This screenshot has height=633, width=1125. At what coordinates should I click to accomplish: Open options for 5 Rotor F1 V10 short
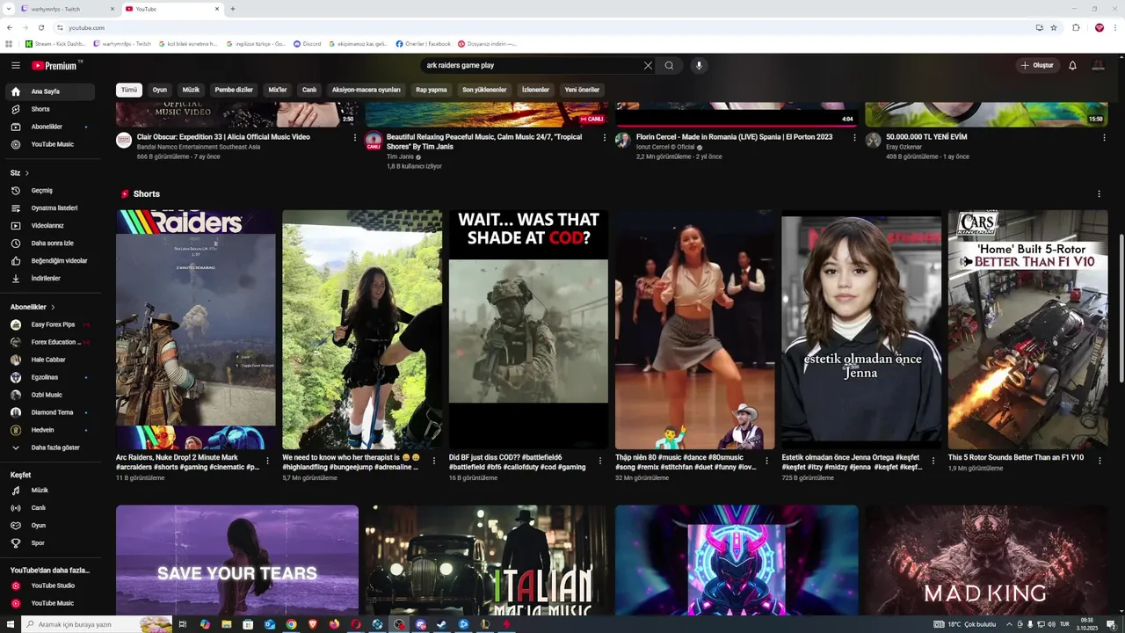(x=1099, y=460)
